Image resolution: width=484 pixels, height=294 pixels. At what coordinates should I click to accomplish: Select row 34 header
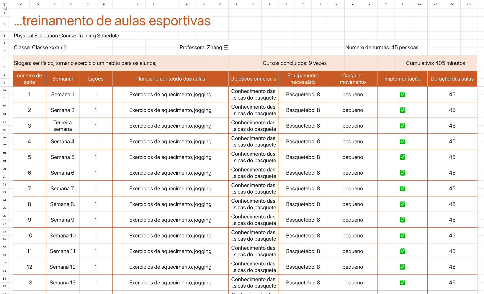(4, 278)
